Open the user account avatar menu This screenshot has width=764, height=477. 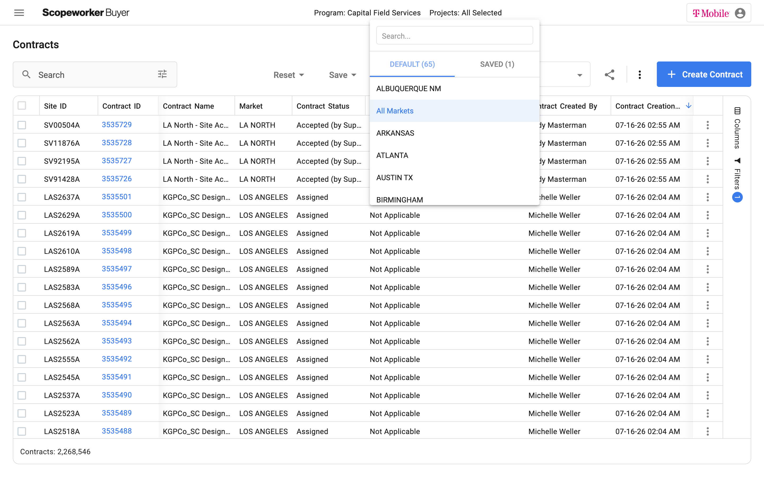(x=740, y=13)
